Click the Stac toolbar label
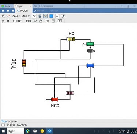 point(24,16)
